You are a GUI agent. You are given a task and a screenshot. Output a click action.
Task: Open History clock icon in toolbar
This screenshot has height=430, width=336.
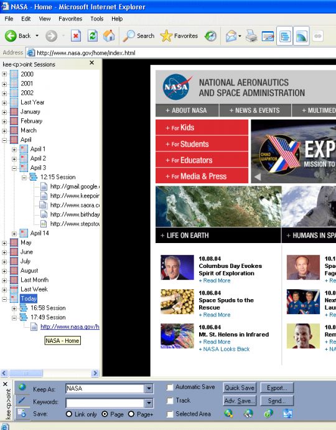(210, 36)
